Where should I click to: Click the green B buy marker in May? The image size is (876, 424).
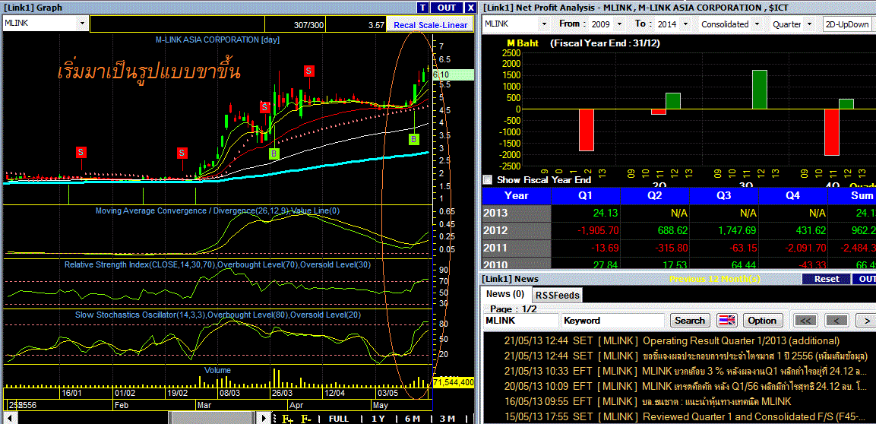tap(414, 138)
